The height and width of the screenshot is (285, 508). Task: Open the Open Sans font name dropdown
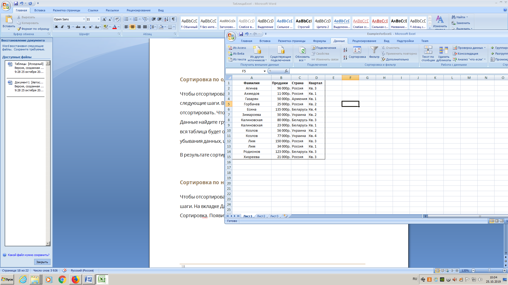(x=84, y=19)
